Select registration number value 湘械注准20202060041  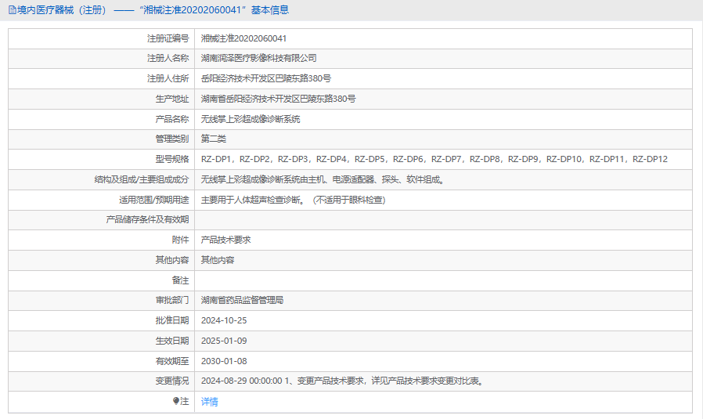pos(243,38)
